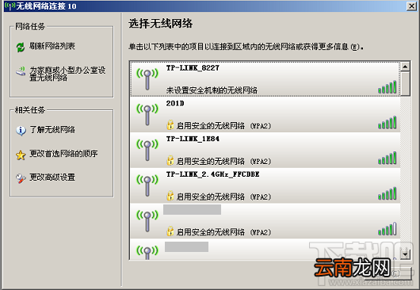Select the 201D network name
Screen dimensions: 420x290
(x=175, y=103)
